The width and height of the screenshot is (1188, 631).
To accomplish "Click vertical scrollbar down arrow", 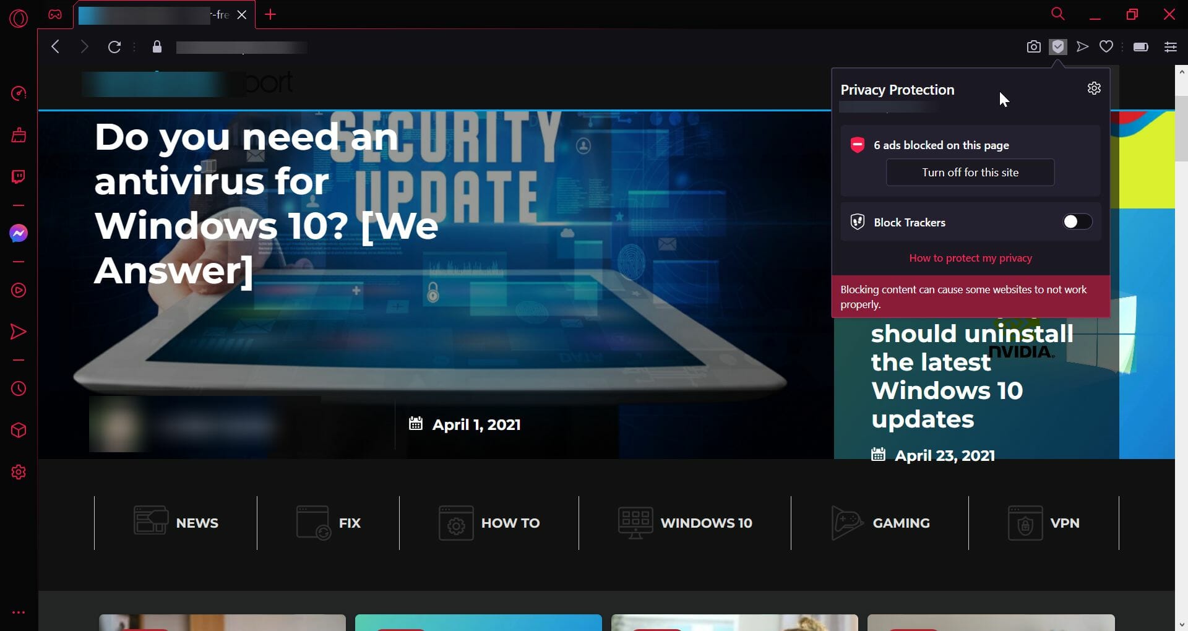I will point(1181,624).
